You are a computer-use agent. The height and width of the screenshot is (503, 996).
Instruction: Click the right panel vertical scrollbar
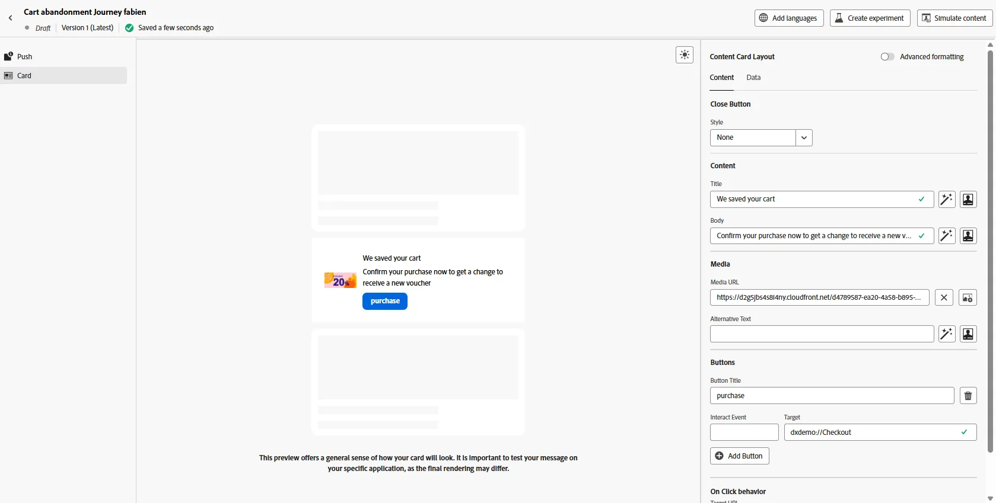point(990,252)
